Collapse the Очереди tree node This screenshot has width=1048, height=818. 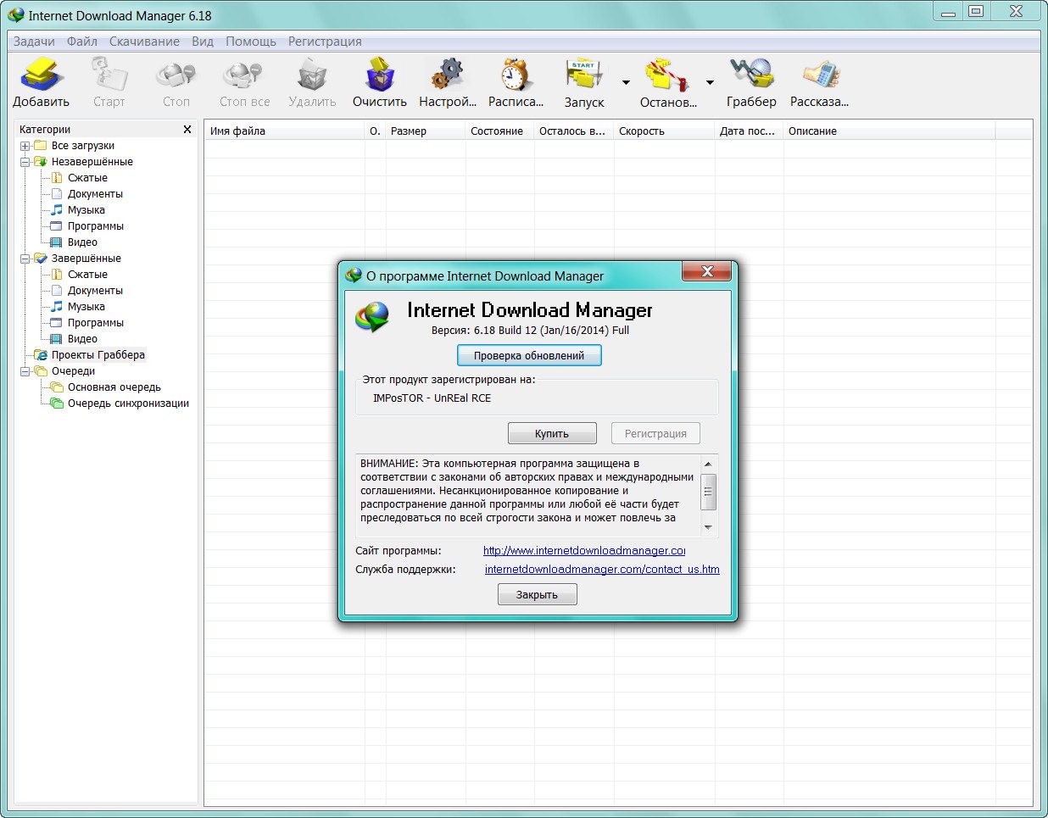pyautogui.click(x=25, y=371)
